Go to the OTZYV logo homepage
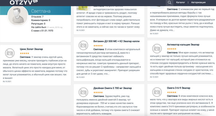 pyautogui.click(x=23, y=2)
